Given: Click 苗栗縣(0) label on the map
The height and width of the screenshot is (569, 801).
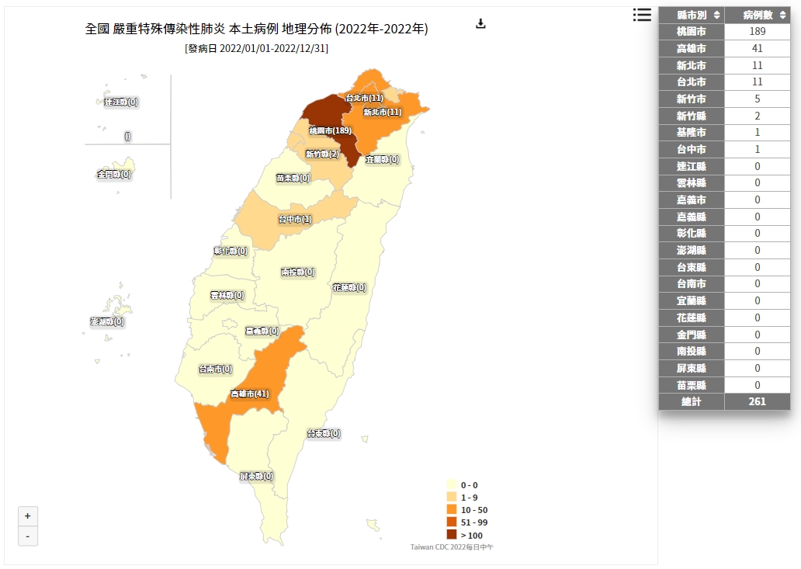Looking at the screenshot, I should pyautogui.click(x=293, y=178).
